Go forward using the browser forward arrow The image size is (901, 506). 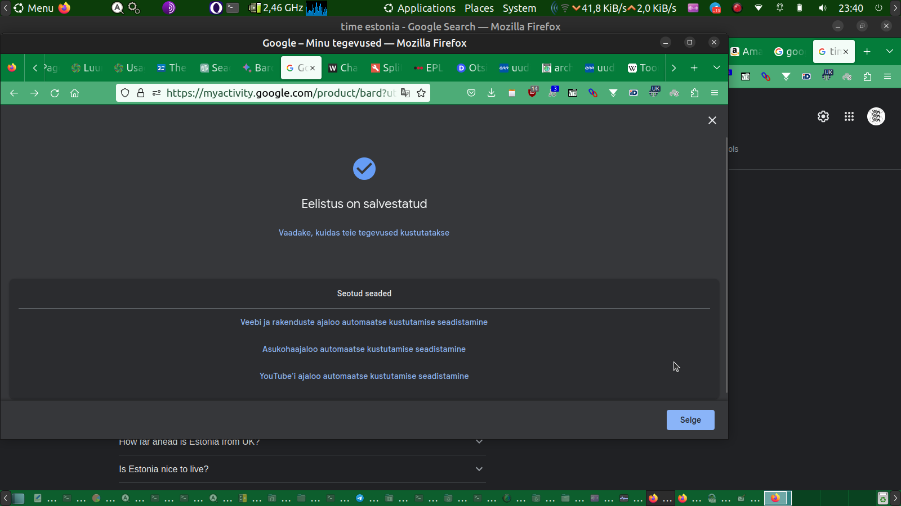coord(34,93)
